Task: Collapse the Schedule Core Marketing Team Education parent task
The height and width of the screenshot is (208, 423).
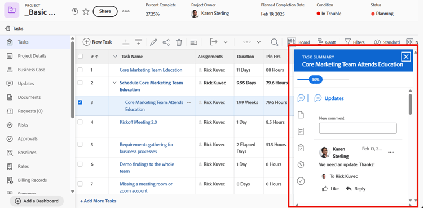Action: 114,83
